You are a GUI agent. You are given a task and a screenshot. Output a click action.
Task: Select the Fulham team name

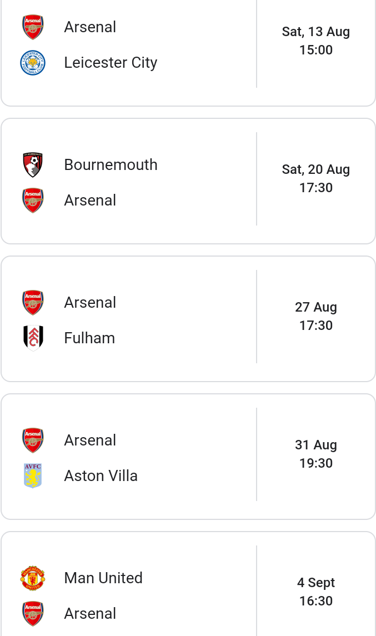click(x=89, y=338)
